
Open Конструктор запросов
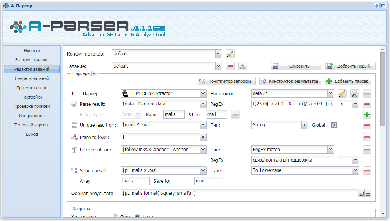226,81
